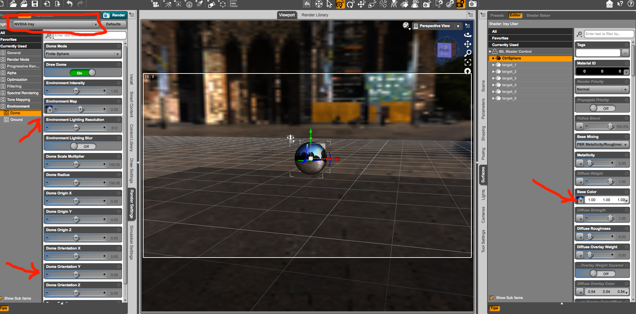Pick the Translate tool
This screenshot has height=314, width=636.
361,4
